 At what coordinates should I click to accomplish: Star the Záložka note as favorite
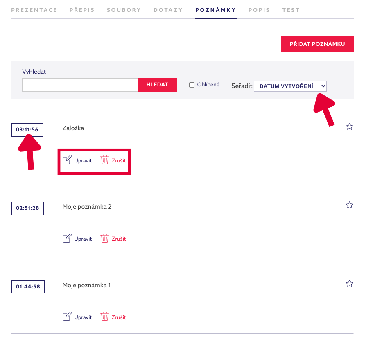[x=350, y=126]
